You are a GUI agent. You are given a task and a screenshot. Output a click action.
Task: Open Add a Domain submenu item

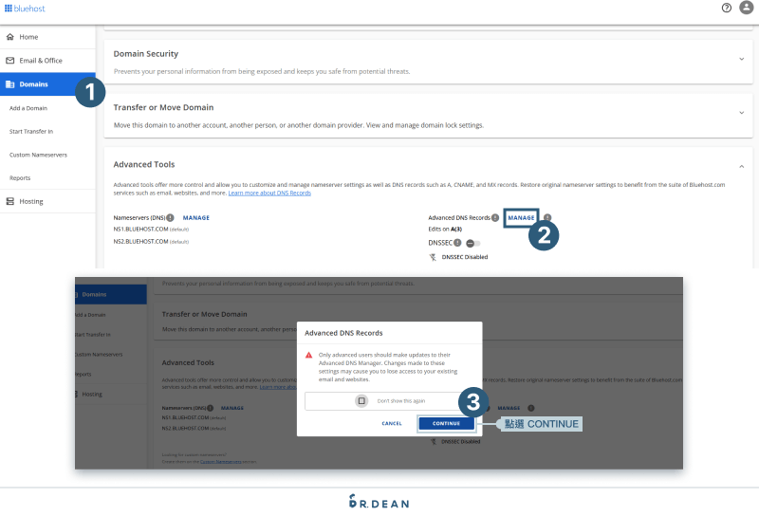point(28,108)
